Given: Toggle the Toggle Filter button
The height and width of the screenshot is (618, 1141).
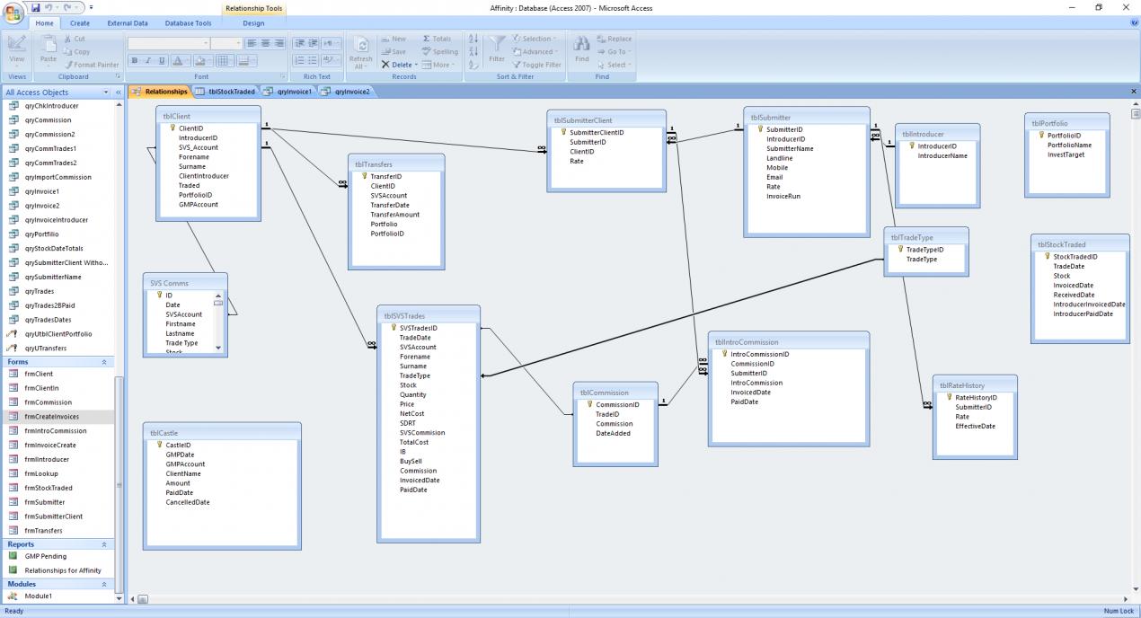Looking at the screenshot, I should [x=536, y=65].
